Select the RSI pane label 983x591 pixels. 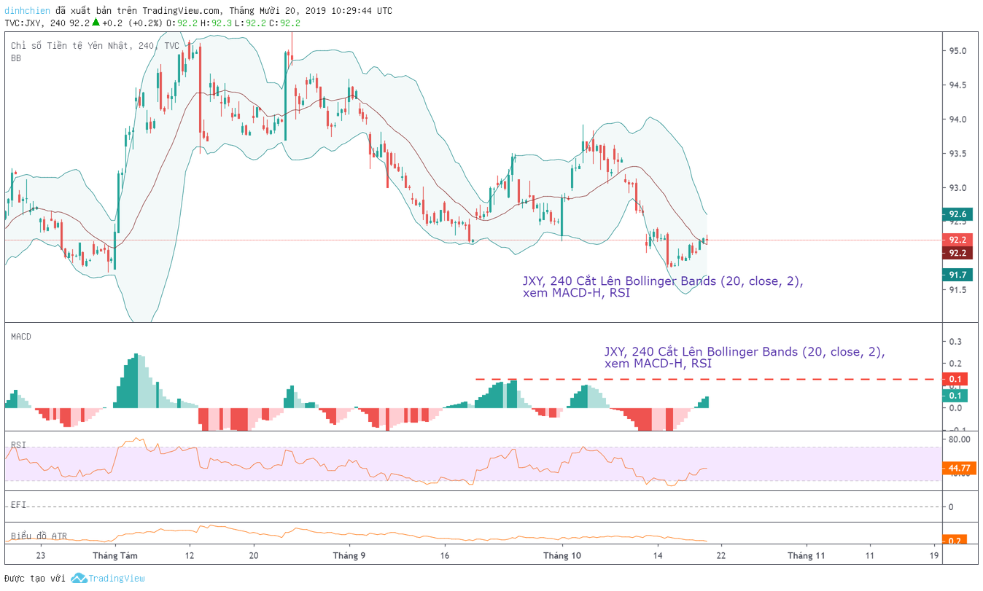18,445
